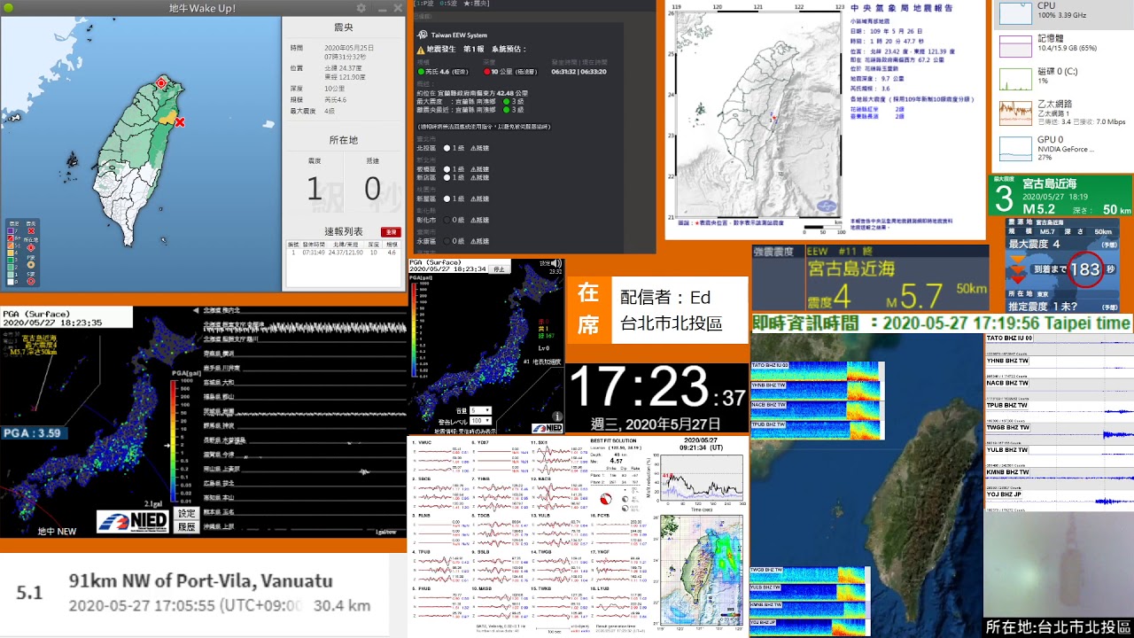Click the 履歴 history button
Image resolution: width=1134 pixels, height=638 pixels.
tap(186, 526)
